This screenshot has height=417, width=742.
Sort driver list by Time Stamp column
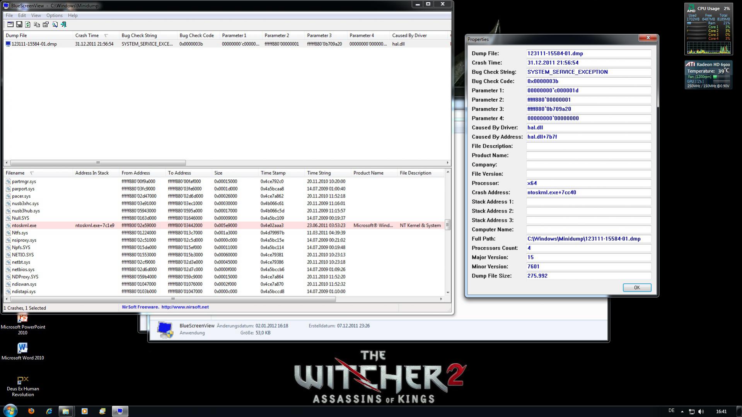[281, 173]
